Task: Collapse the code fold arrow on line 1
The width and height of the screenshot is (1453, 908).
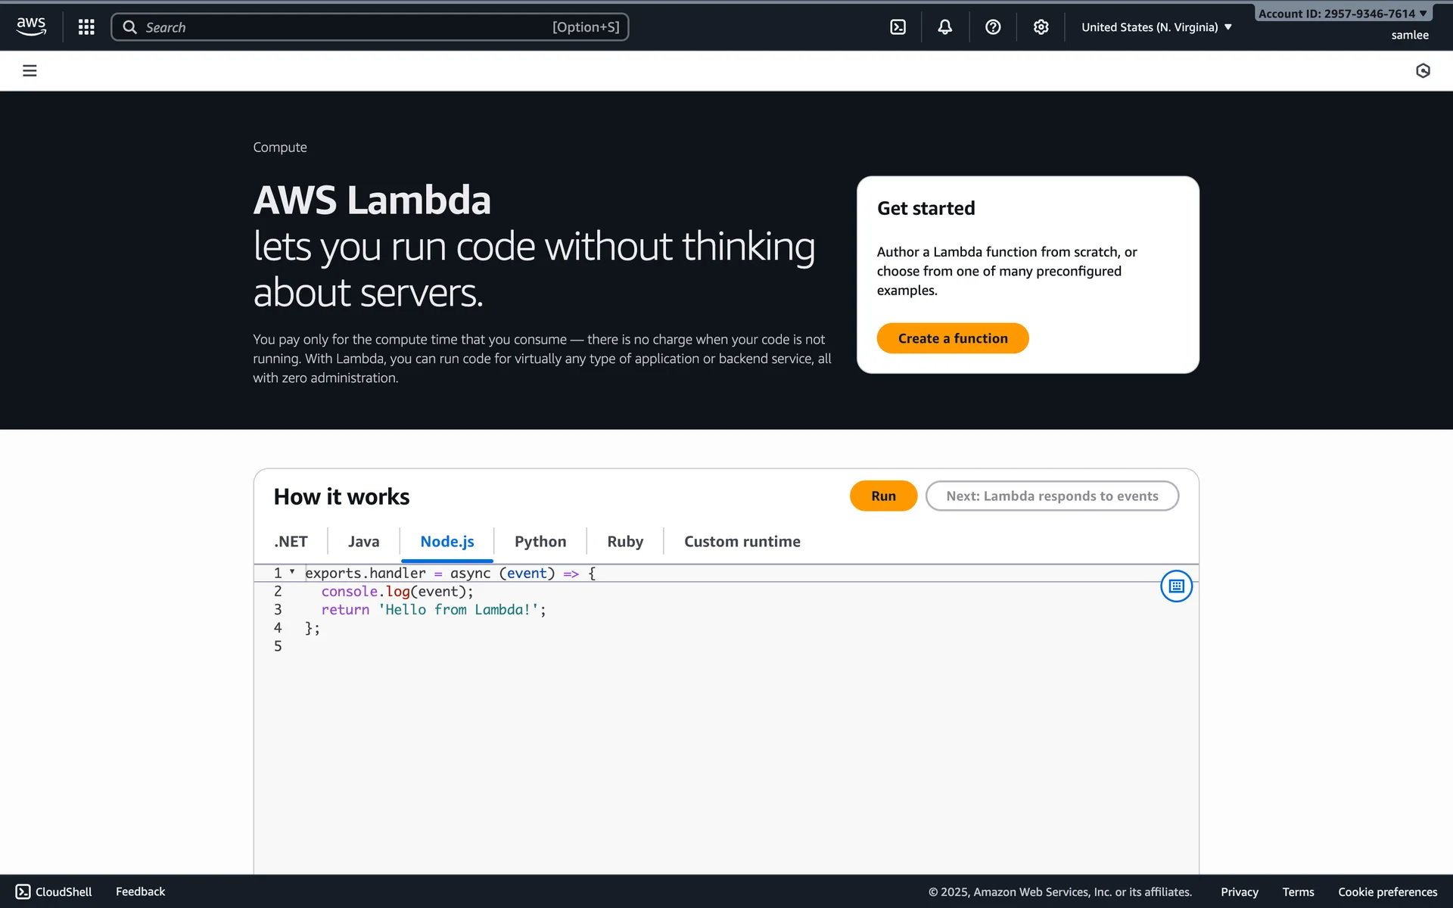Action: tap(292, 572)
